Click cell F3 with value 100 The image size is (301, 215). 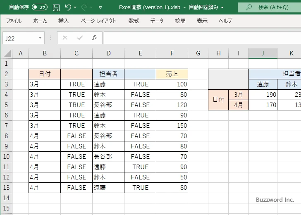[x=172, y=84]
